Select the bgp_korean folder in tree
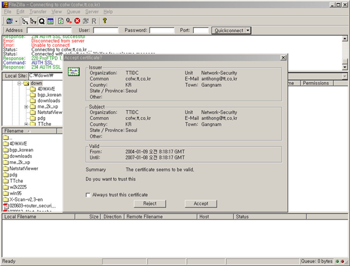Viewport: 350px width, 266px height. 49,95
